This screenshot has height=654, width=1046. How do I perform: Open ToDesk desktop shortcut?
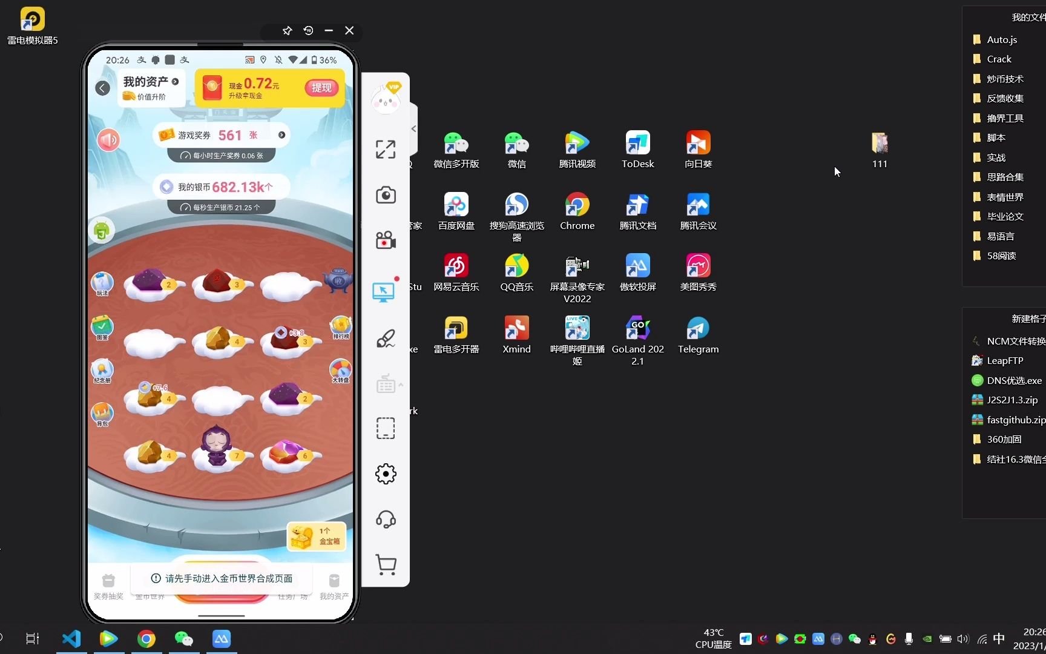click(638, 150)
